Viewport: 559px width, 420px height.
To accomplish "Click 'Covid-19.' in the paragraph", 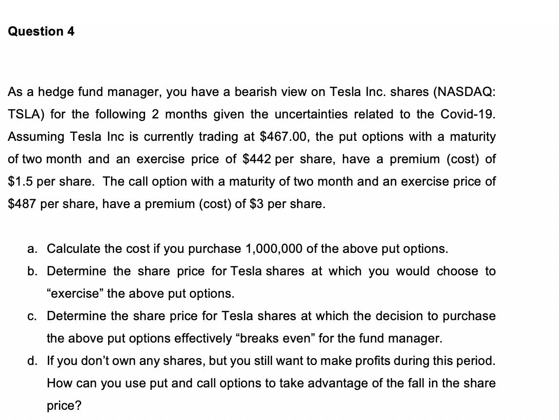I will coord(468,115).
